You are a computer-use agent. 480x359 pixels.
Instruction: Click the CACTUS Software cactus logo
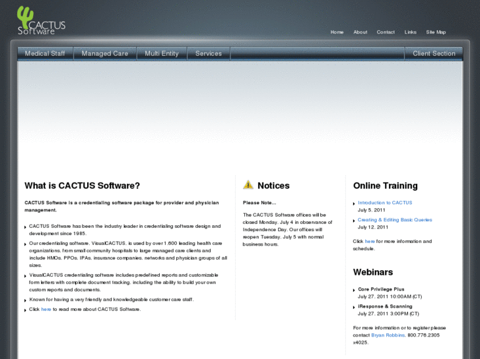[x=41, y=20]
